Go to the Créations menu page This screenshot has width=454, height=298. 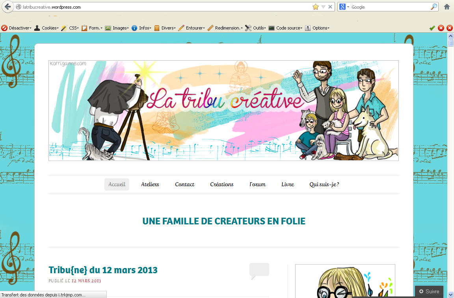221,184
